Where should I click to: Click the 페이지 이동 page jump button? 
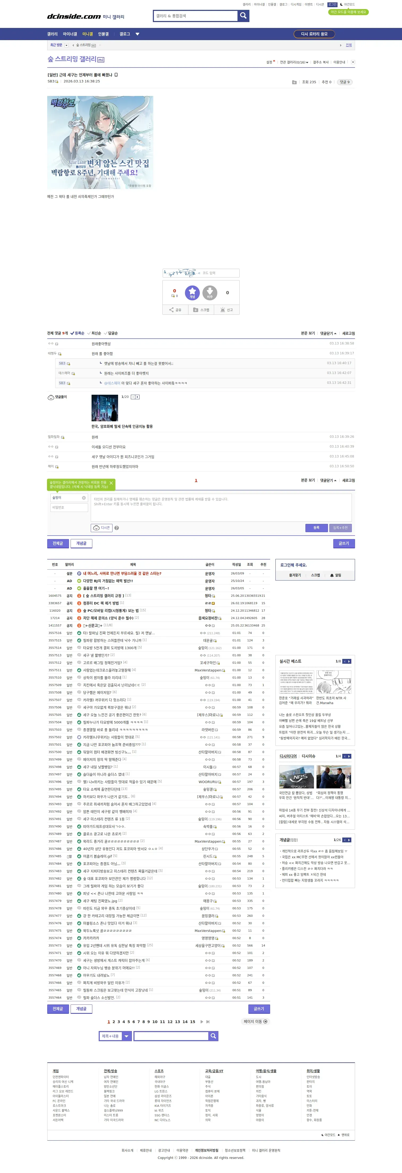pos(255,1021)
